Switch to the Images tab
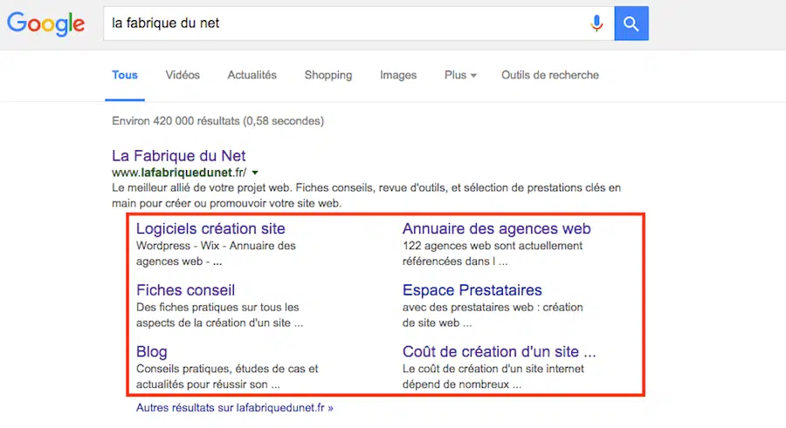 (x=398, y=75)
